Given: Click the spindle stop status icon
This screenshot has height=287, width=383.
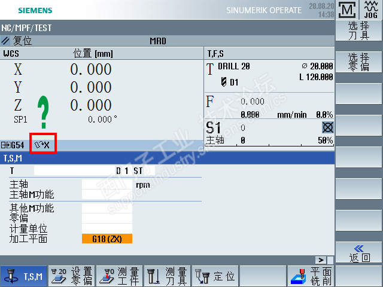Looking at the screenshot, I should click(x=327, y=127).
